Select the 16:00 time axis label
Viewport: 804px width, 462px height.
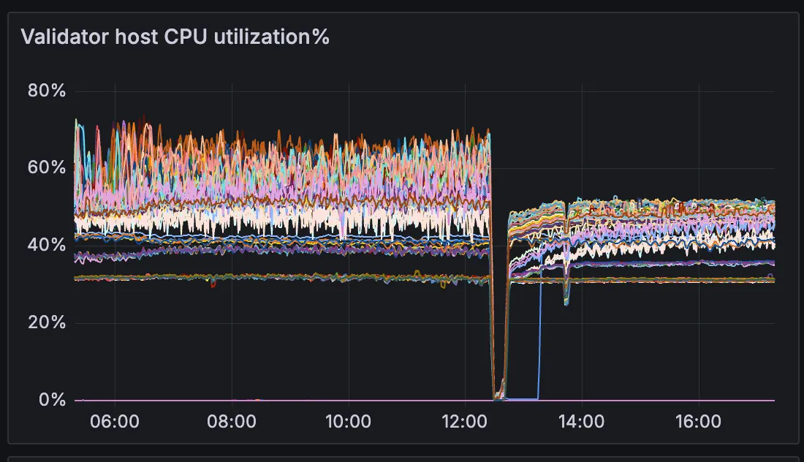click(x=699, y=422)
